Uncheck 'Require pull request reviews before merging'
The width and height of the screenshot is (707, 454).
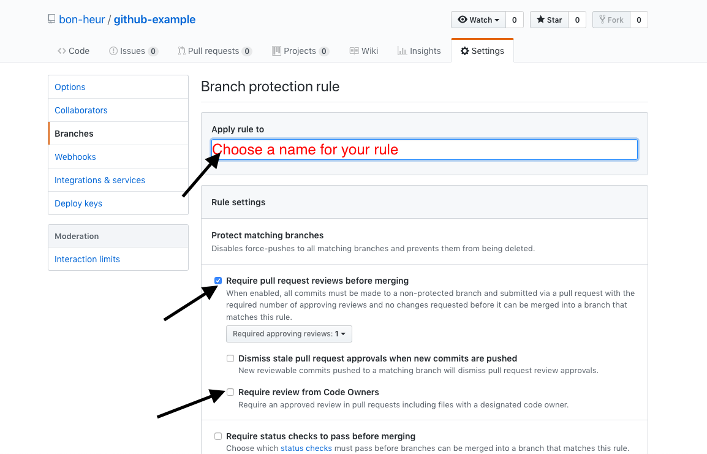coord(217,280)
